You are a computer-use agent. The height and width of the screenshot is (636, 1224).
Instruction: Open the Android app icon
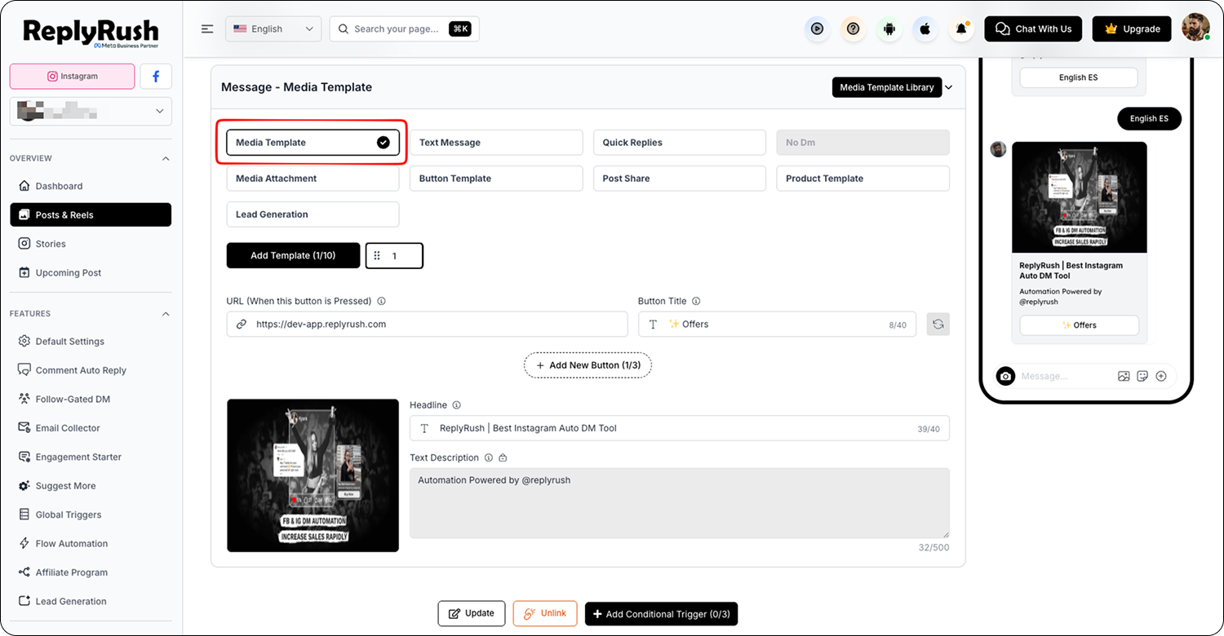pyautogui.click(x=889, y=29)
